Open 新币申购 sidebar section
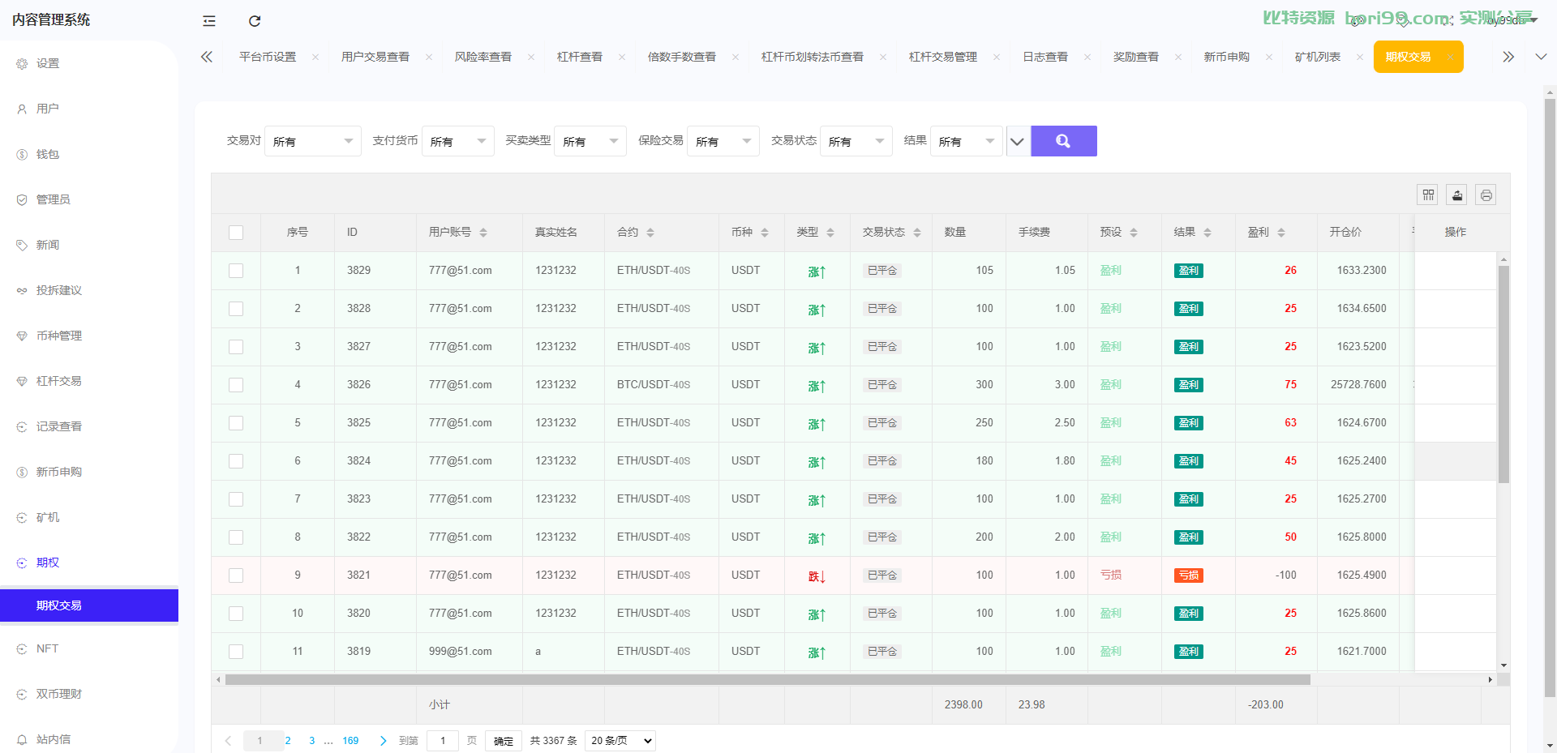1557x753 pixels. click(x=58, y=472)
